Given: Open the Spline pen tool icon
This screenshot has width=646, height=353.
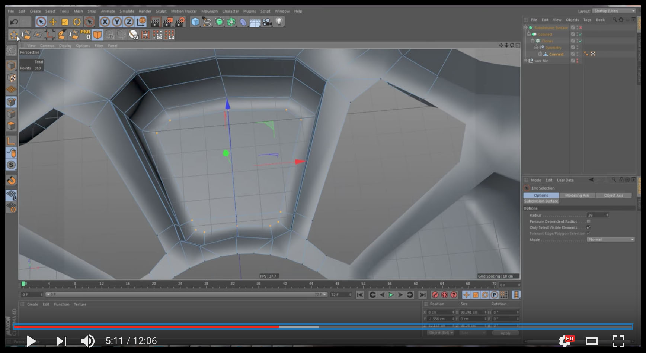Looking at the screenshot, I should (207, 22).
